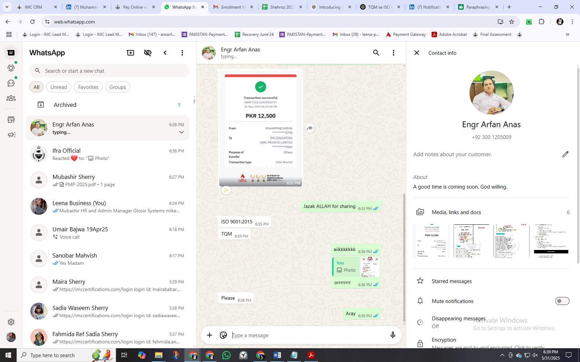Viewport: 580px width, 362px height.
Task: Open own profile picture in sidebar
Action: pyautogui.click(x=11, y=337)
